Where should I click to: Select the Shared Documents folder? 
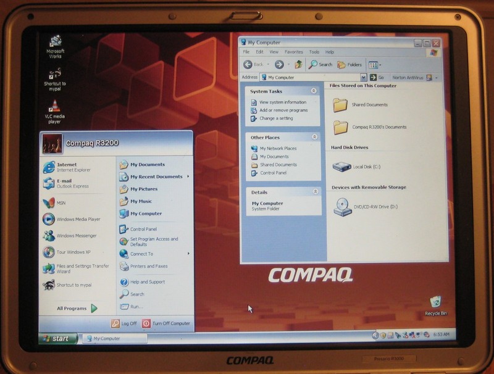tap(361, 105)
